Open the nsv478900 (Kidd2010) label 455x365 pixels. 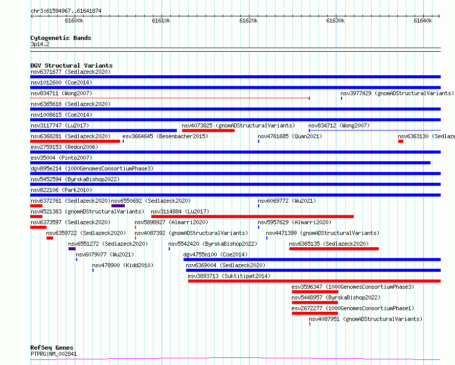123,265
